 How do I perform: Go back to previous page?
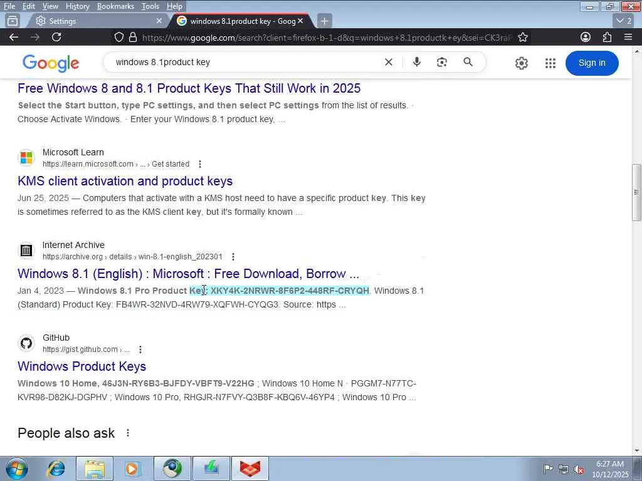14,37
